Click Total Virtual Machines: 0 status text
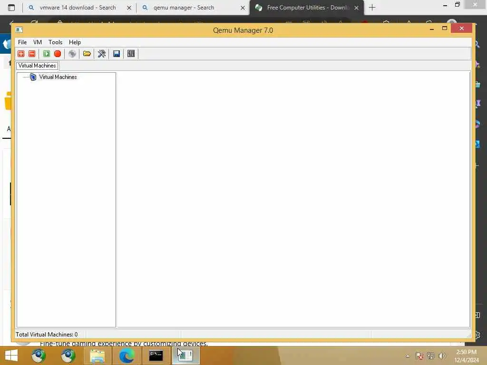 coord(47,334)
